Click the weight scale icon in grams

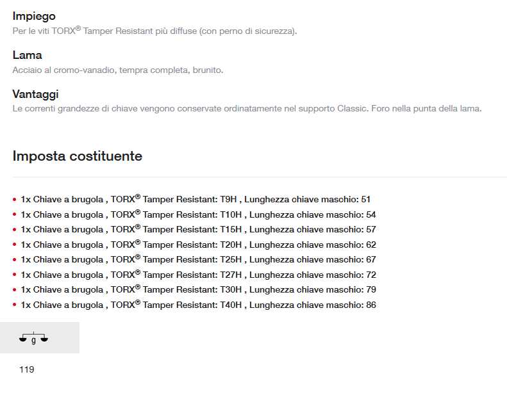pos(33,338)
